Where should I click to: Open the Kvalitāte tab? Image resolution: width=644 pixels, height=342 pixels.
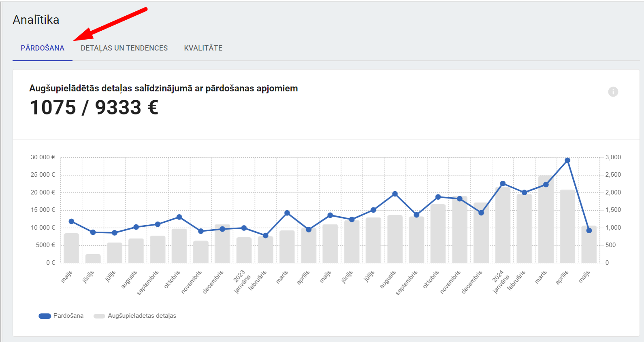pyautogui.click(x=203, y=48)
